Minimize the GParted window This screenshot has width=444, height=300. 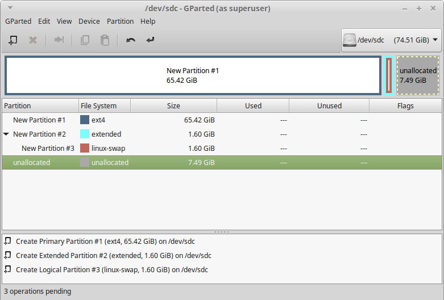(x=405, y=9)
